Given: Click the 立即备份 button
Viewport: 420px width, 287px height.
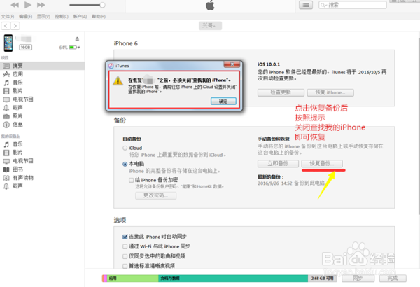Looking at the screenshot, I should [x=278, y=164].
